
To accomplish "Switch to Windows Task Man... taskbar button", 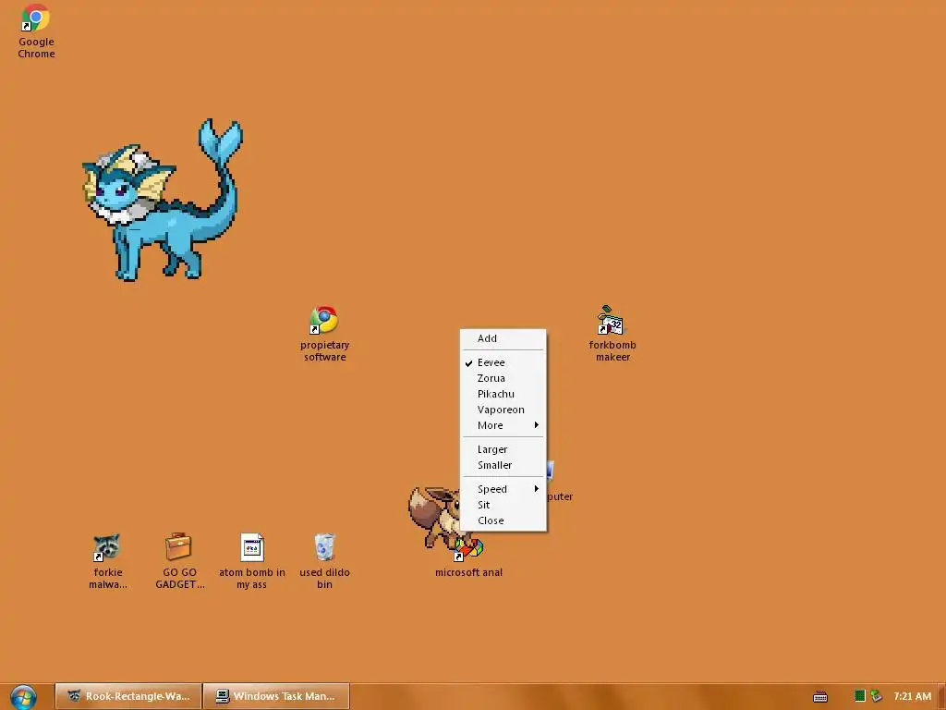I will point(276,696).
